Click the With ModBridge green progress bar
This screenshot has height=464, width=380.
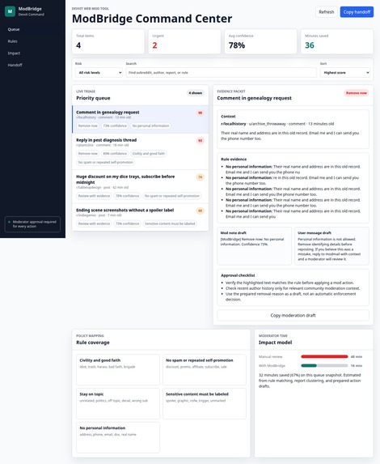[309, 365]
